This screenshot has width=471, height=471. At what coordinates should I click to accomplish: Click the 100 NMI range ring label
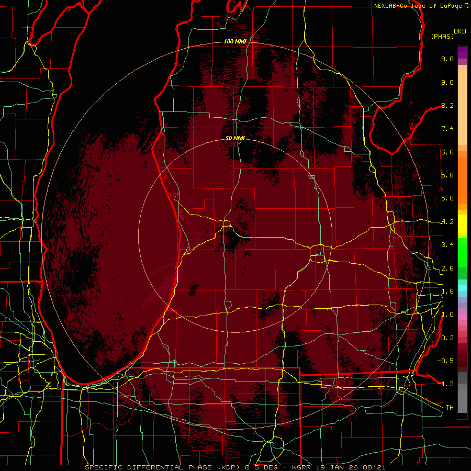pos(235,41)
